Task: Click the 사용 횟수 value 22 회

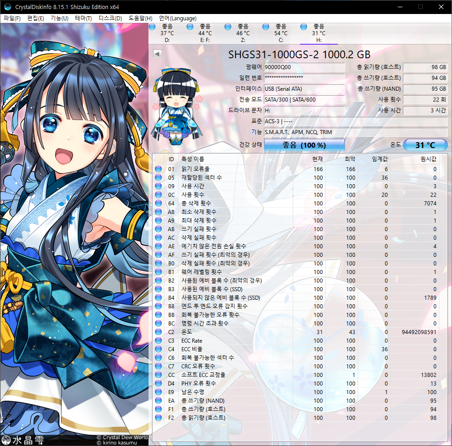Action: point(425,99)
